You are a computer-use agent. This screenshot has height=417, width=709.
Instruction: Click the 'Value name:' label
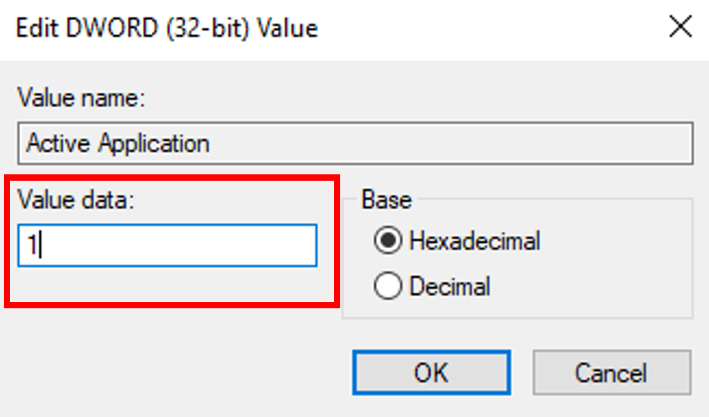(81, 99)
